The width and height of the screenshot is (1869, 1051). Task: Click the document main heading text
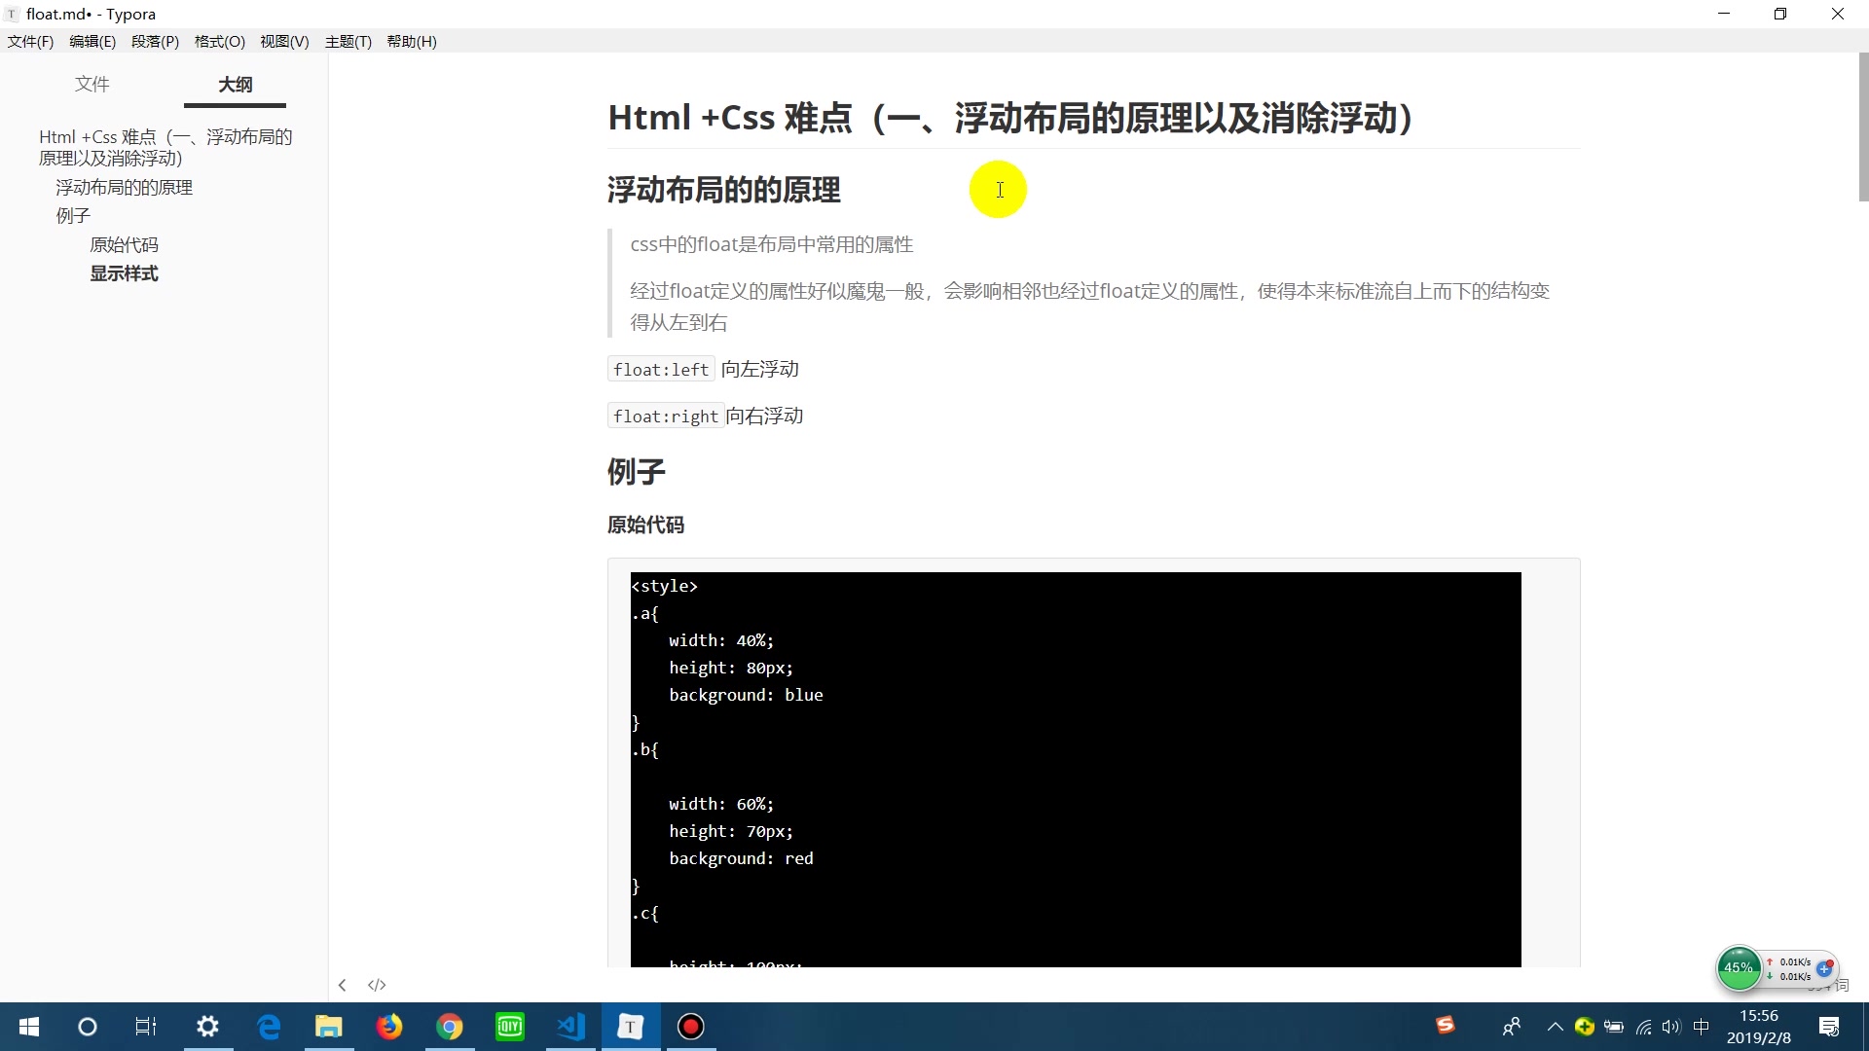(x=1009, y=118)
